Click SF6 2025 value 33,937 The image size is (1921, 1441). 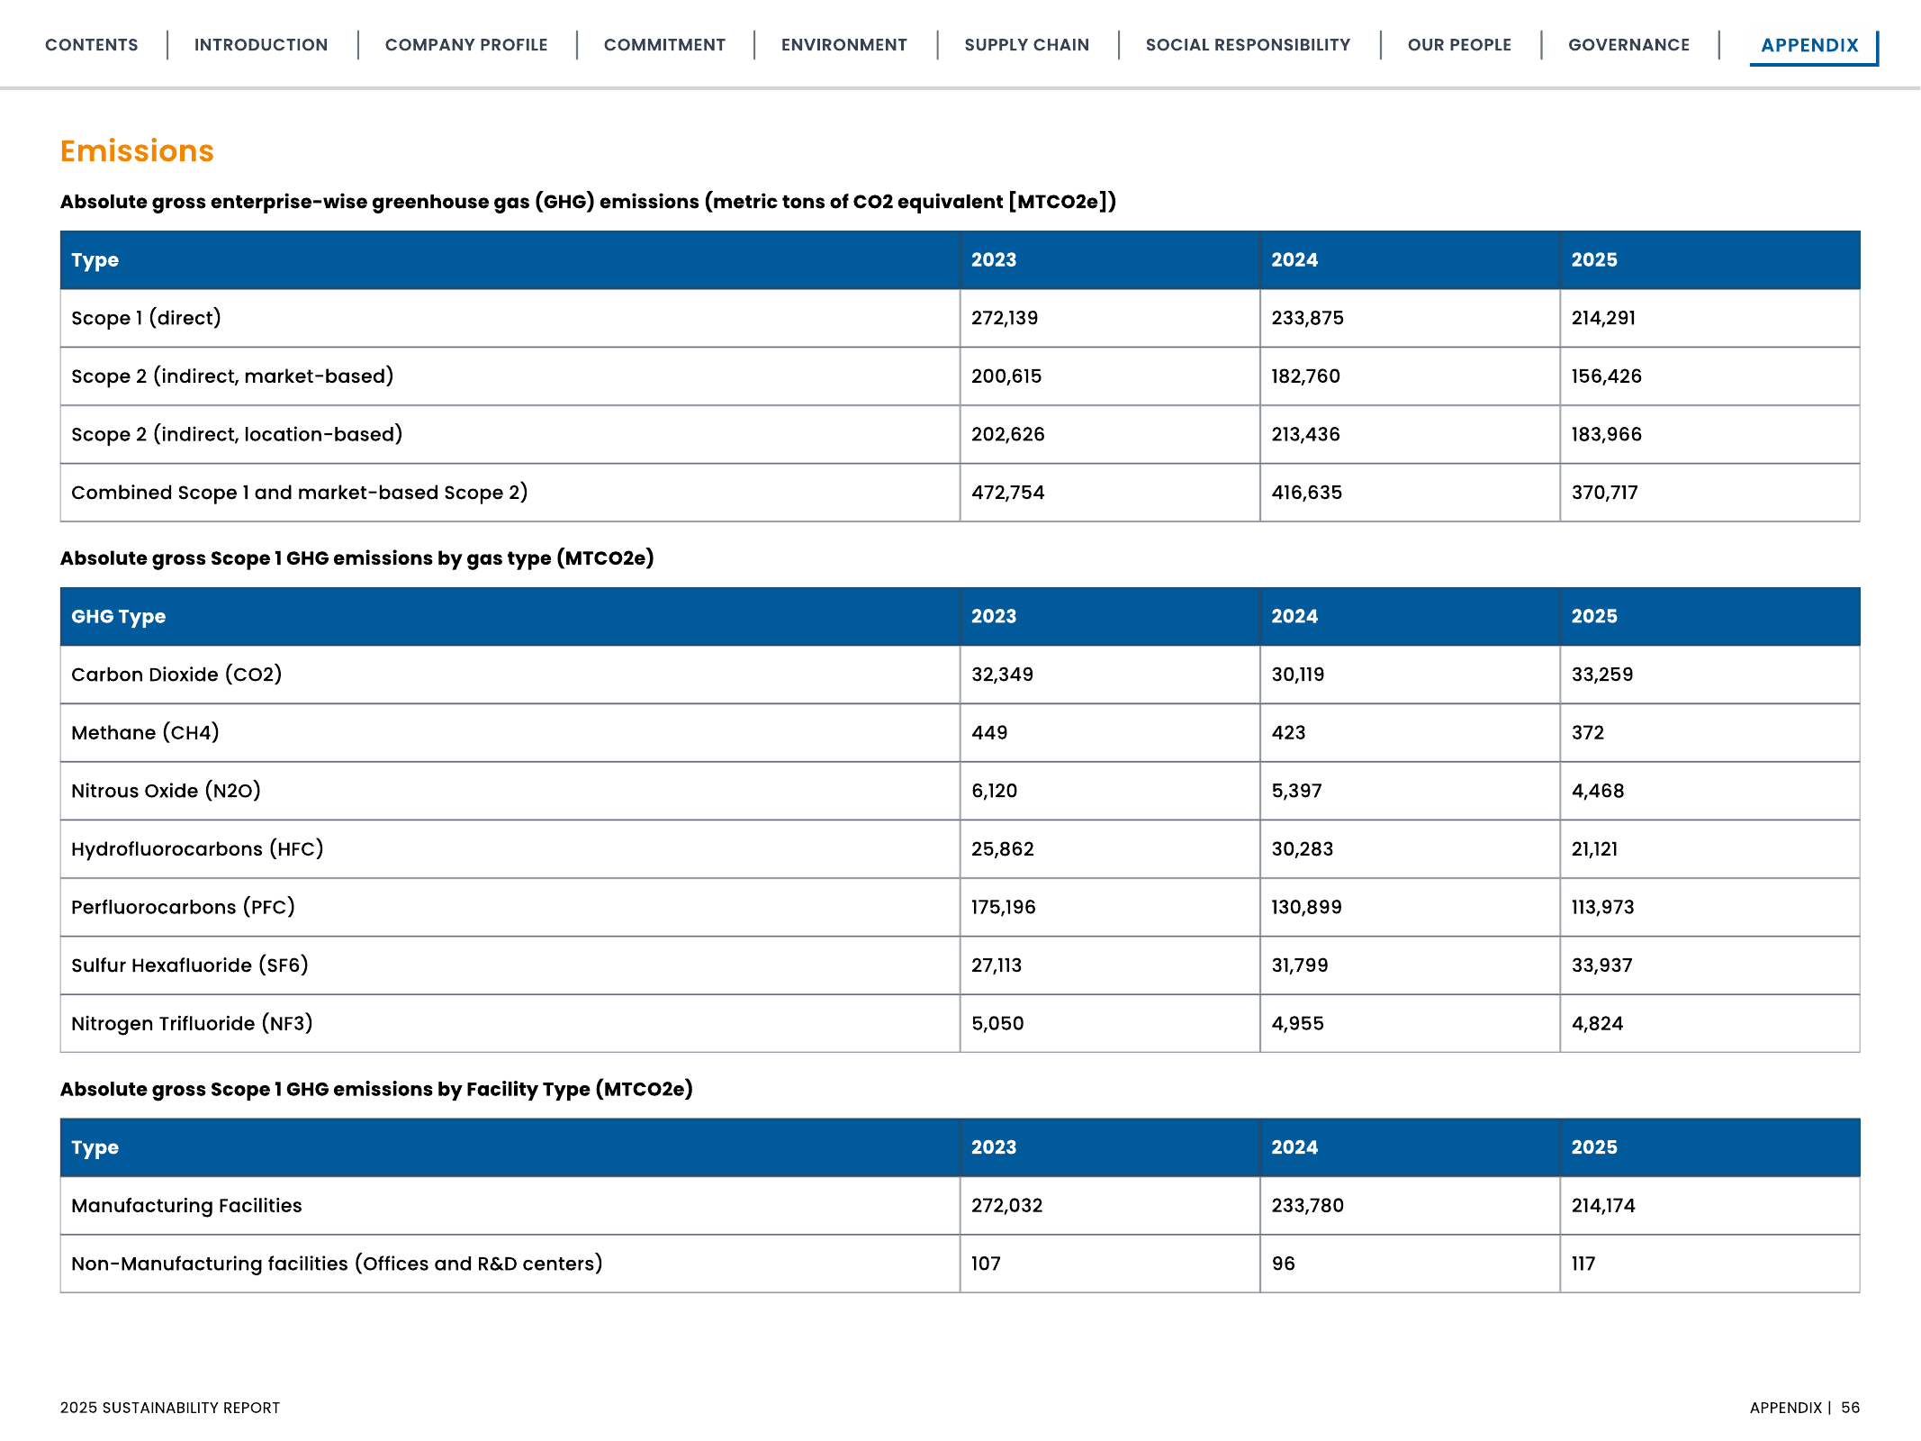click(x=1602, y=965)
